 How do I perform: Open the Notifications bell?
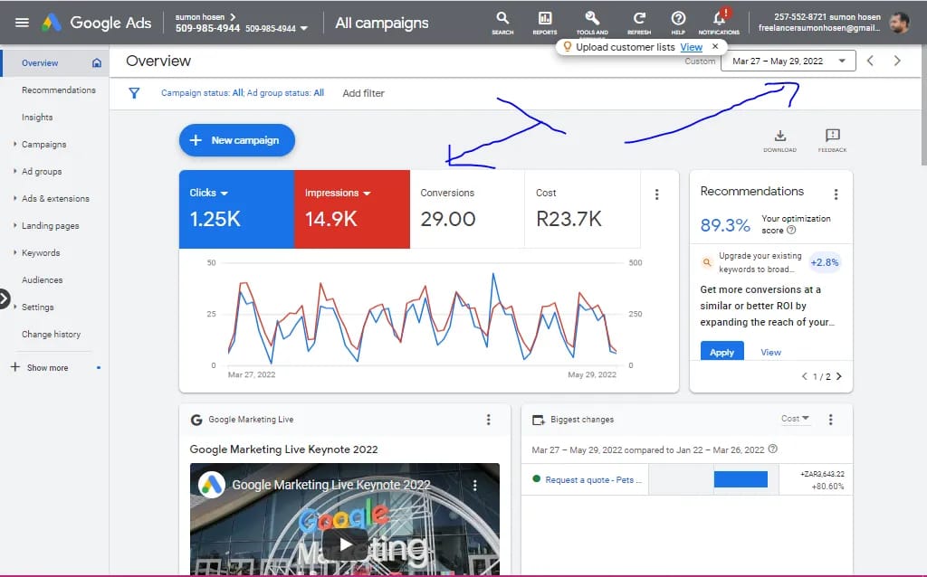[x=720, y=19]
